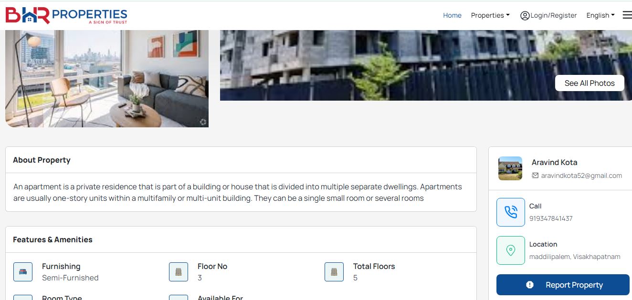Go to the Home menu item
The image size is (632, 300).
(452, 15)
